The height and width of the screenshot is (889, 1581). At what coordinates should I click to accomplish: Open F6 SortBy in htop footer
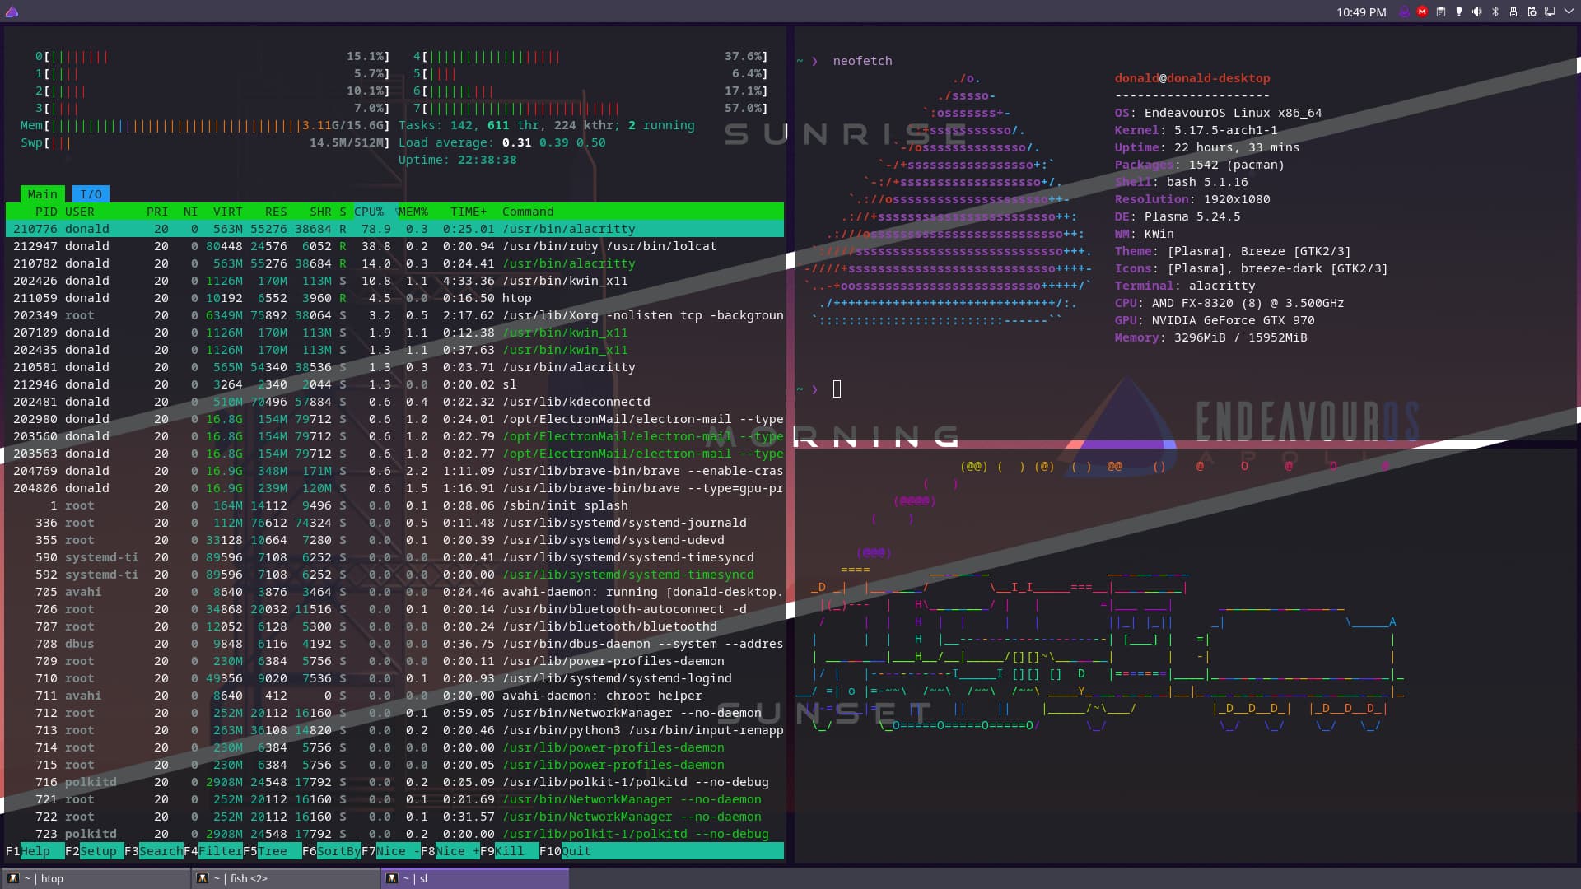(331, 851)
